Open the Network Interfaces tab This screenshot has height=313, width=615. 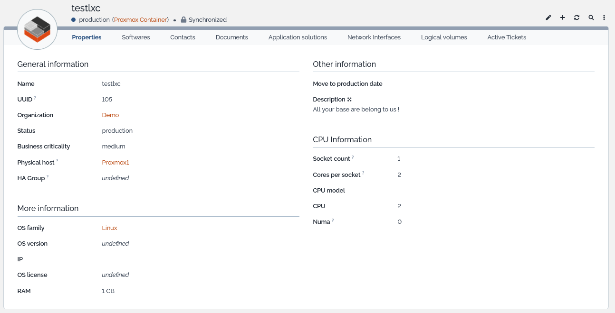tap(374, 37)
